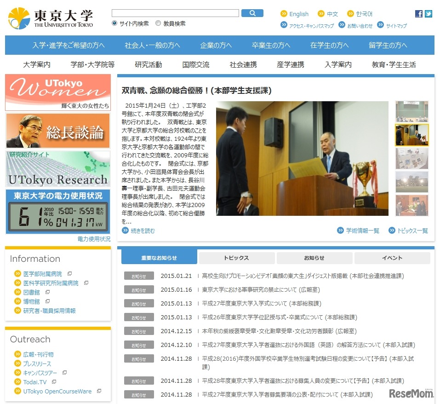The height and width of the screenshot is (404, 440).
Task: Switch to the トピックス tab
Action: [236, 258]
